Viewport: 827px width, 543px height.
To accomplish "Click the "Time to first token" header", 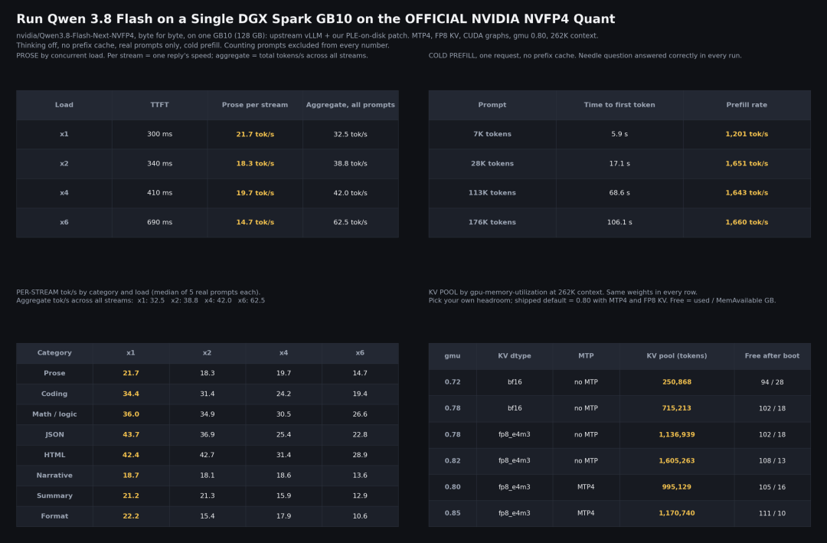I will point(619,105).
